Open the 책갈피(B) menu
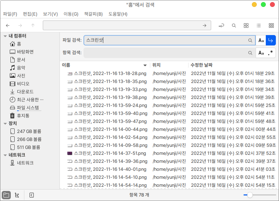 [x=93, y=14]
